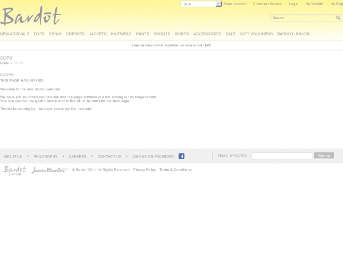
Task: Click Join Us On Facebook text link
Action: 153,157
